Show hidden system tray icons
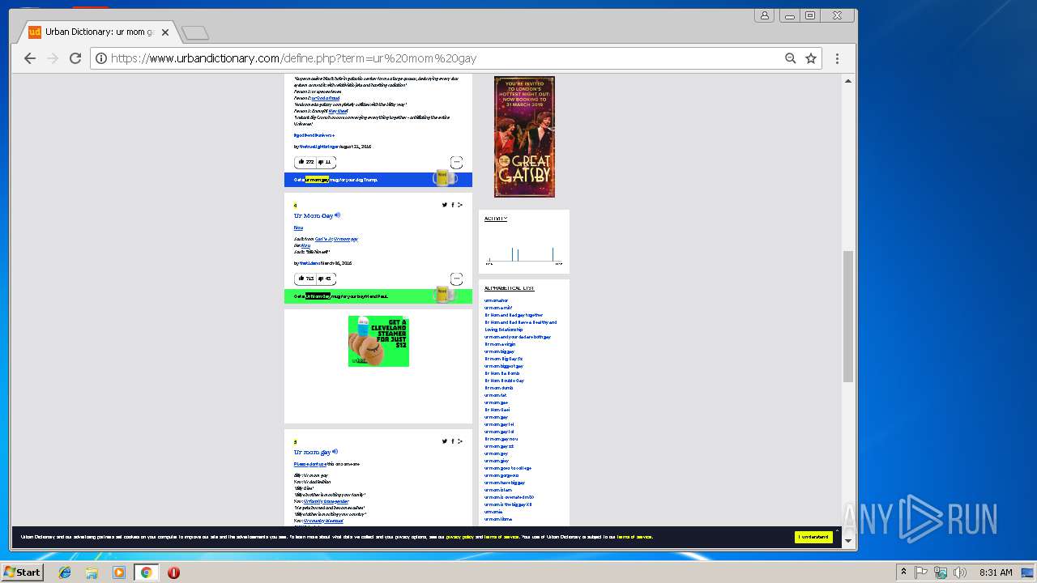 [x=903, y=572]
